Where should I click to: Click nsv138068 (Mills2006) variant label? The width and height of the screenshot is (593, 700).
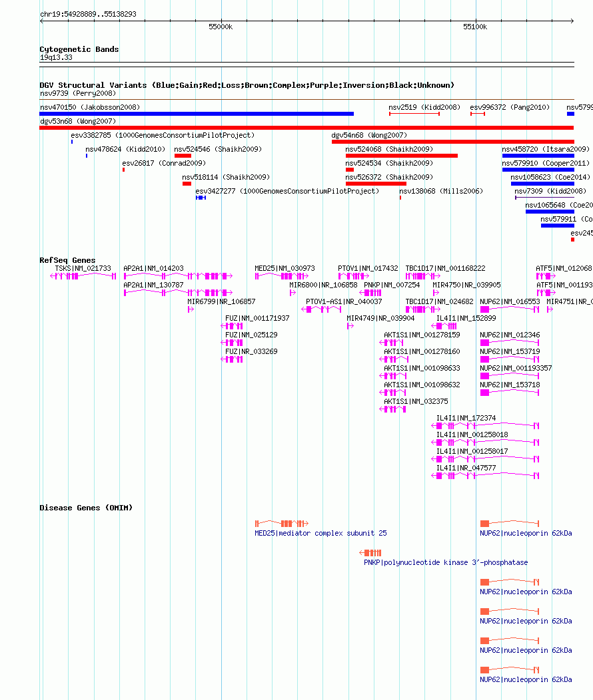(x=441, y=191)
